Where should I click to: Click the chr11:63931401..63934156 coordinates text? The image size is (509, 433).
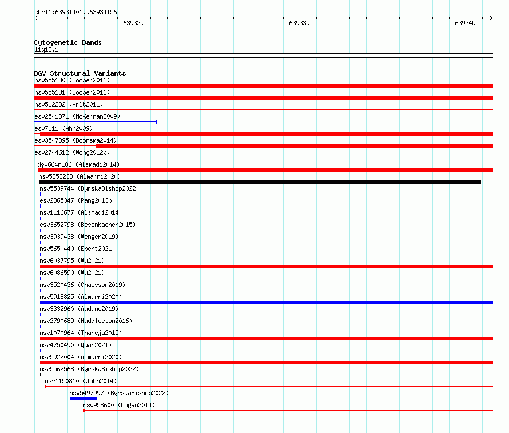point(75,13)
